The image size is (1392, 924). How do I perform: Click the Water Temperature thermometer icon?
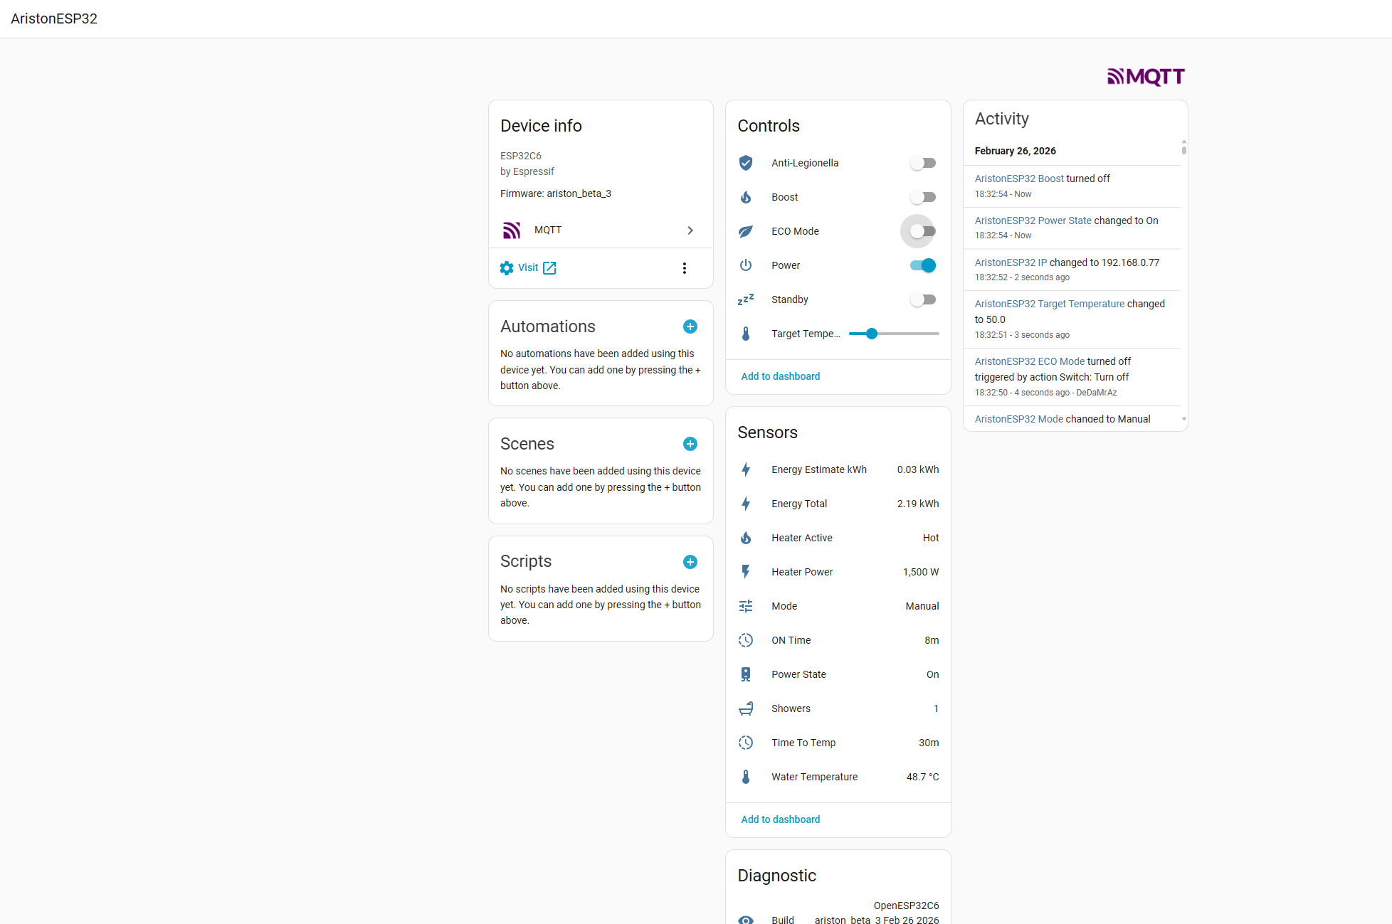745,777
